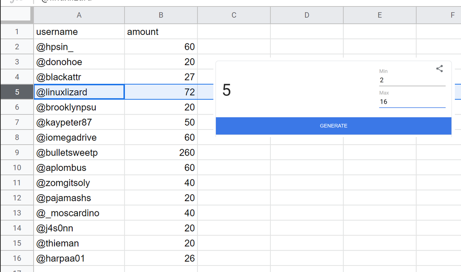Click the share icon in generator widget

coord(439,69)
